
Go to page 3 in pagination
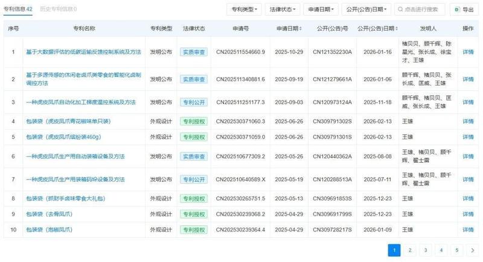point(426,250)
